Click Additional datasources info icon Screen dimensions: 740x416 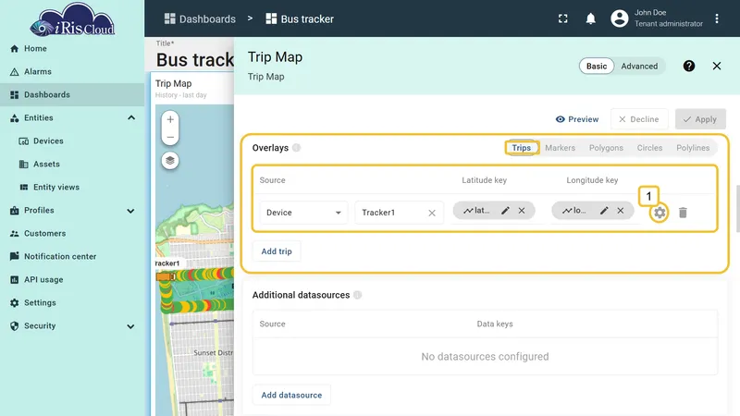tap(358, 295)
